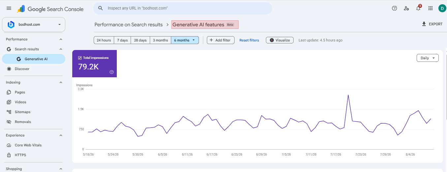This screenshot has height=172, width=447.
Task: Click the HTTPS padlock icon
Action: pyautogui.click(x=9, y=155)
